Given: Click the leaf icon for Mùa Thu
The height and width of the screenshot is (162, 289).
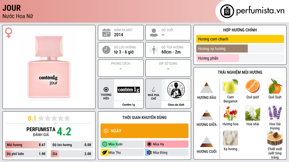Looking at the screenshot, I should 105,152.
